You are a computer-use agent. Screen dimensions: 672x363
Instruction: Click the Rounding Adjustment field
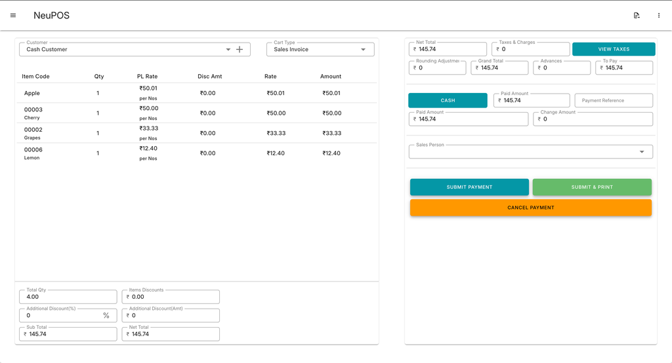tap(437, 67)
